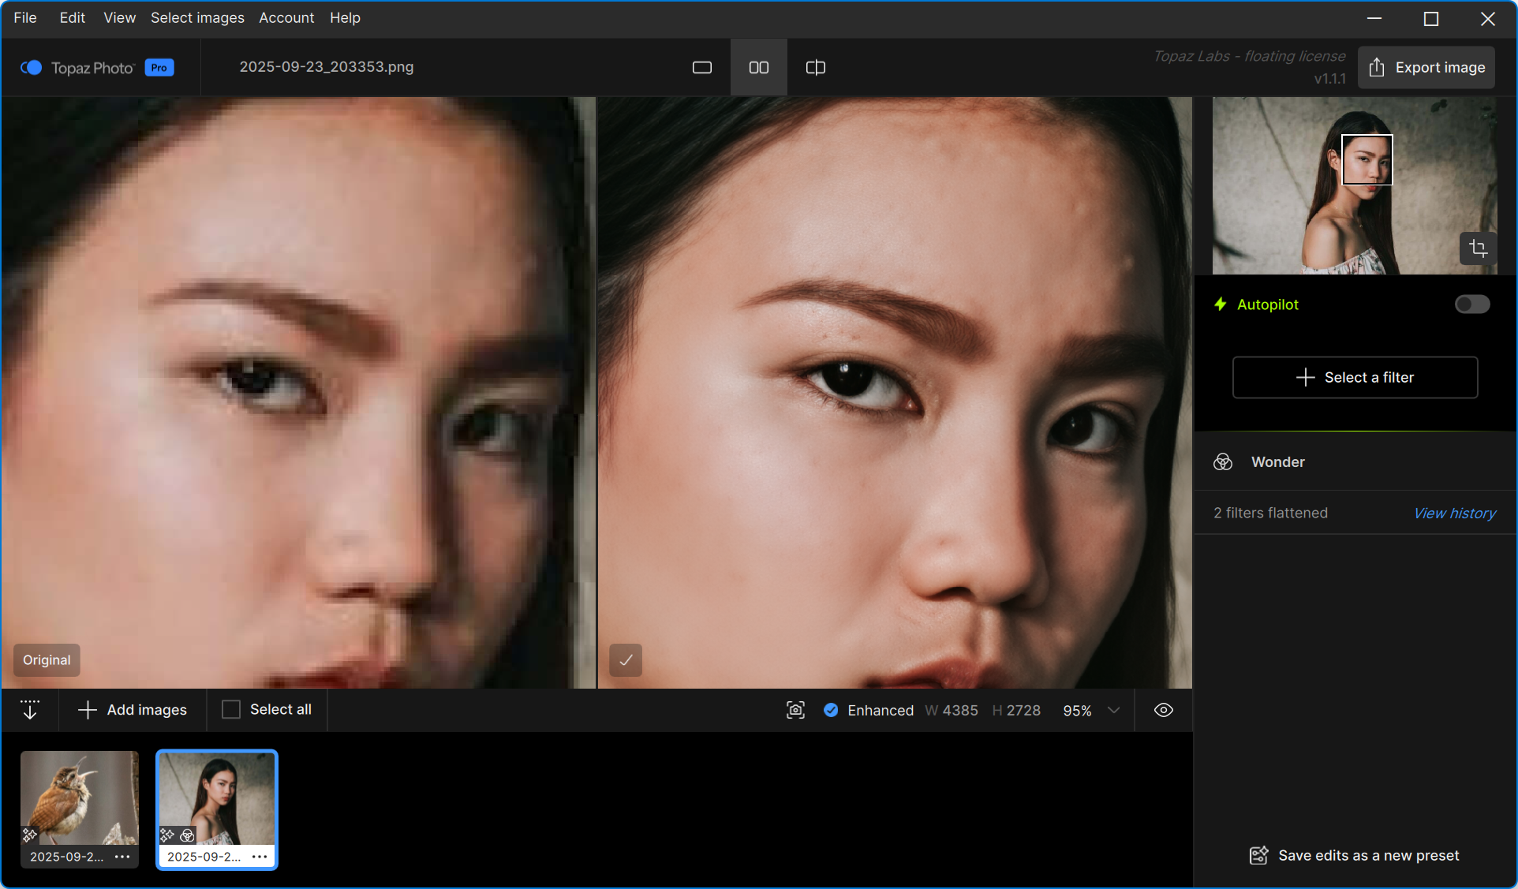Toggle the eye preview visibility icon
Viewport: 1518px width, 889px height.
click(1163, 710)
